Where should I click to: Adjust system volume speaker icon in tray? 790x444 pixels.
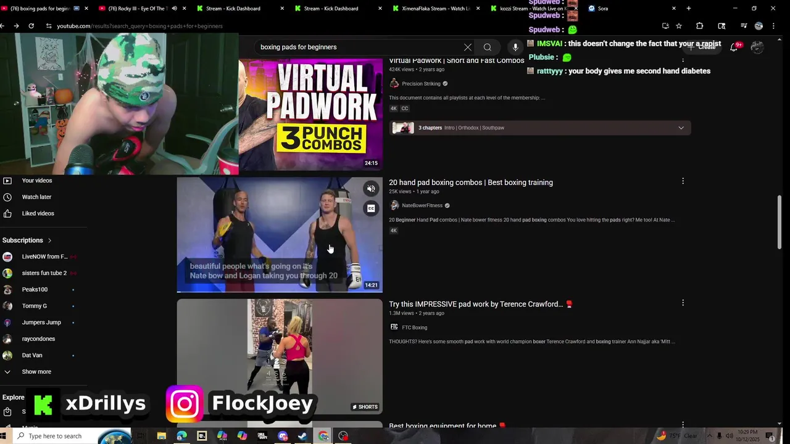click(729, 436)
